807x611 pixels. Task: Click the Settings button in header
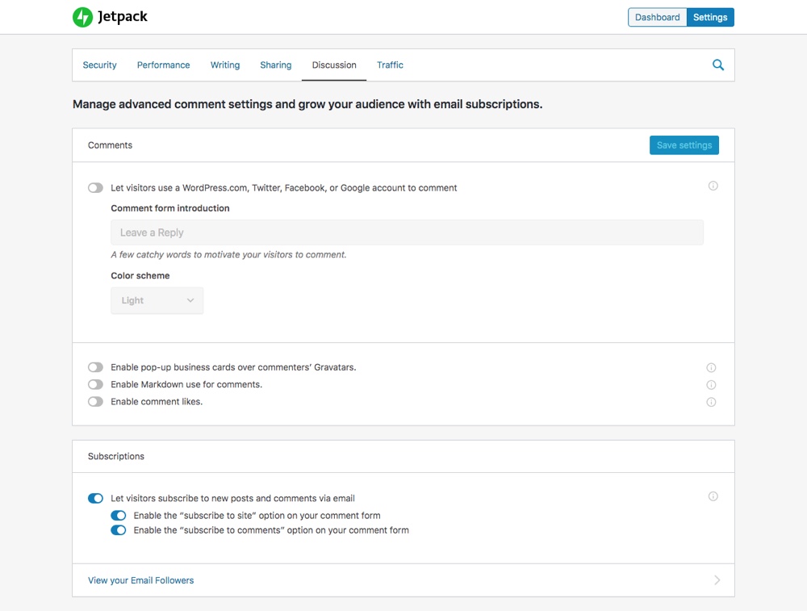click(x=710, y=17)
